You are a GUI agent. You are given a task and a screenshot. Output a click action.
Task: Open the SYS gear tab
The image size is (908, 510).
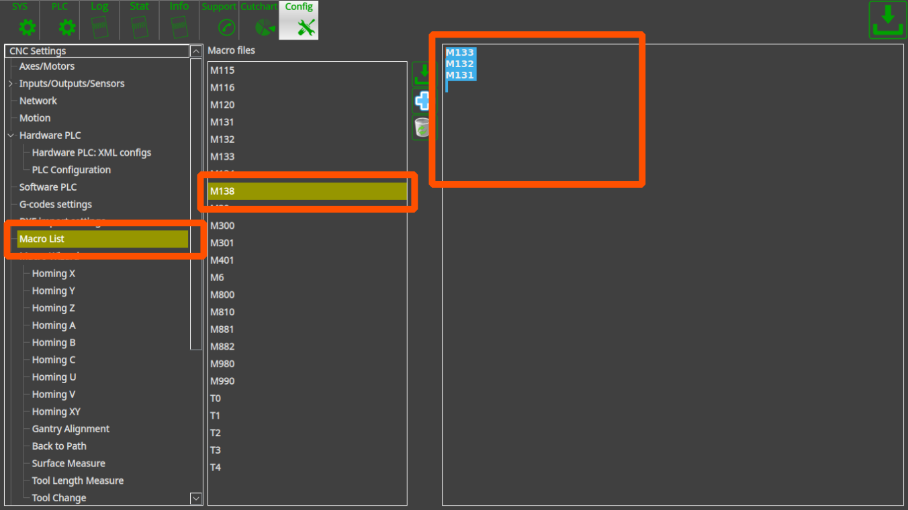coord(20,20)
